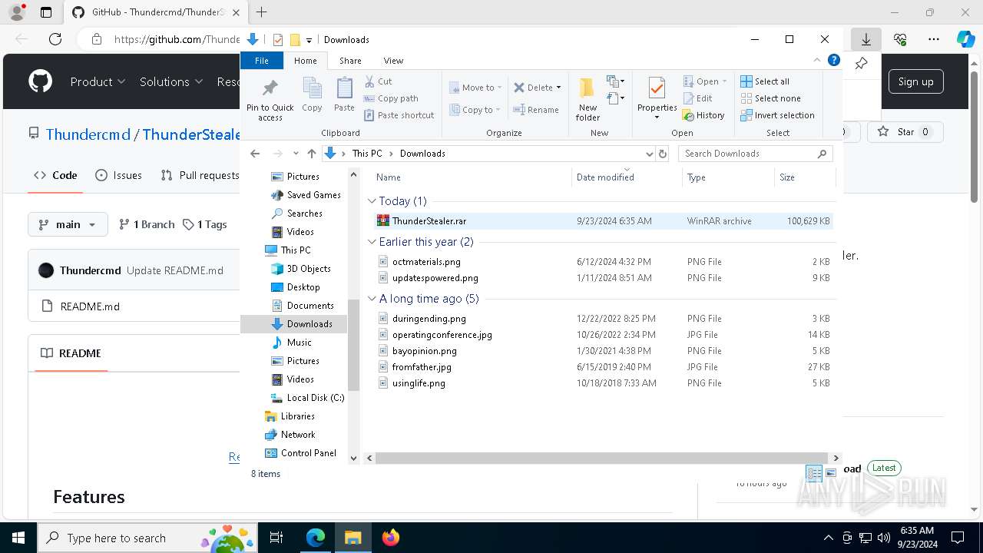Collapse Earlier this year group
The image size is (983, 553).
click(372, 242)
